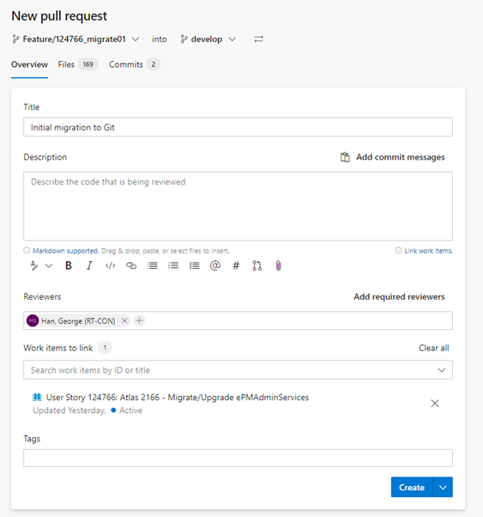The image size is (483, 517).
Task: Toggle bold formatting in description toolbar
Action: click(69, 265)
